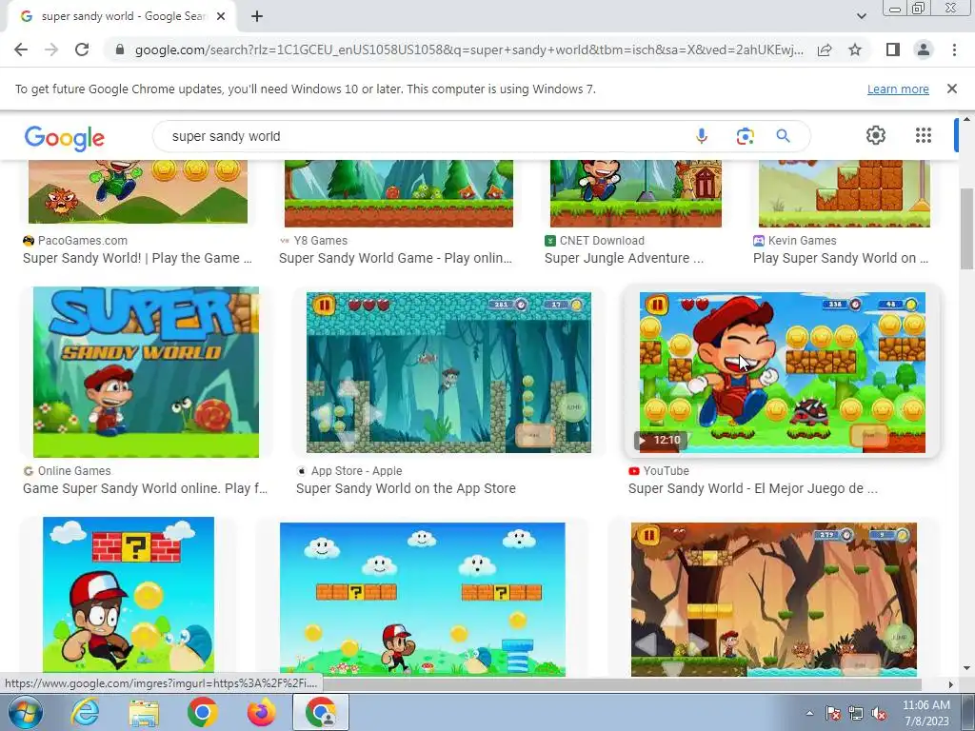
Task: Click the horizontal scrollbar right arrow
Action: 950,684
